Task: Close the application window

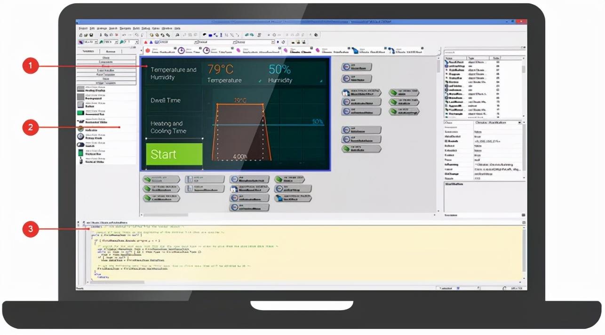Action: (521, 22)
